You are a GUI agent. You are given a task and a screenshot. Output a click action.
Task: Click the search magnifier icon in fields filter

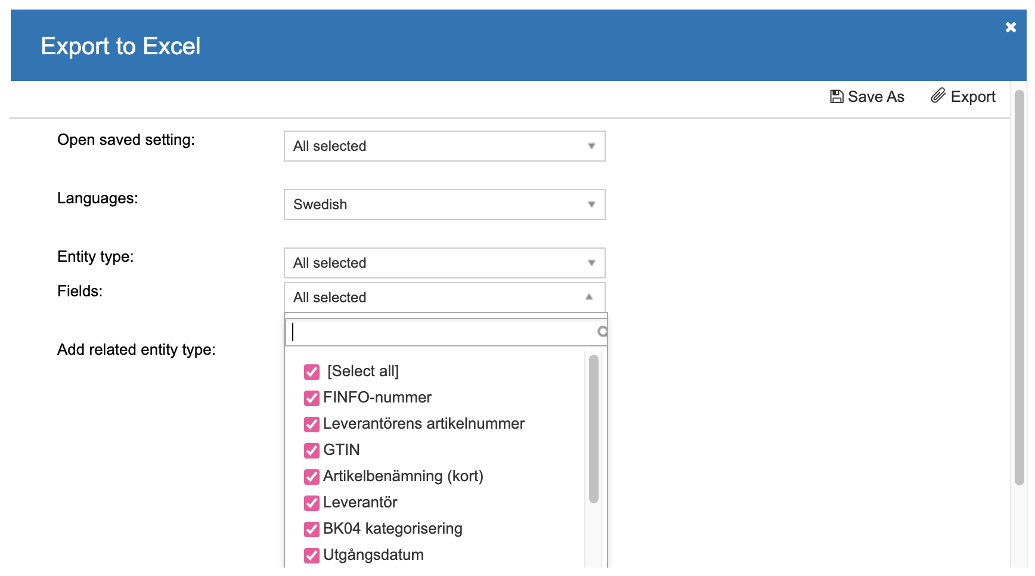tap(602, 332)
